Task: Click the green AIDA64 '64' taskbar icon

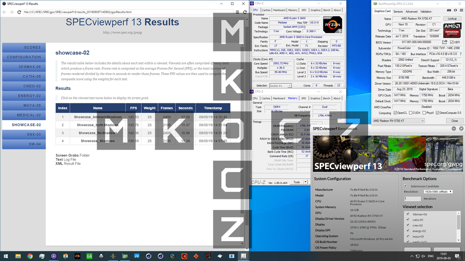Action: [89, 256]
